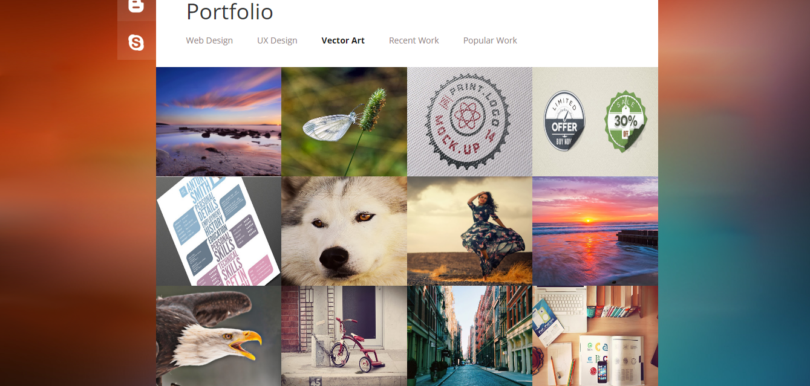Click the Portfolio heading

coord(230,11)
